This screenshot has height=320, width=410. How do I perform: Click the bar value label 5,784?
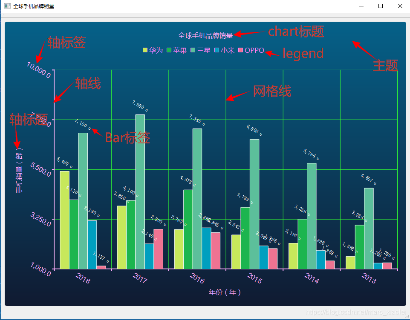point(312,154)
